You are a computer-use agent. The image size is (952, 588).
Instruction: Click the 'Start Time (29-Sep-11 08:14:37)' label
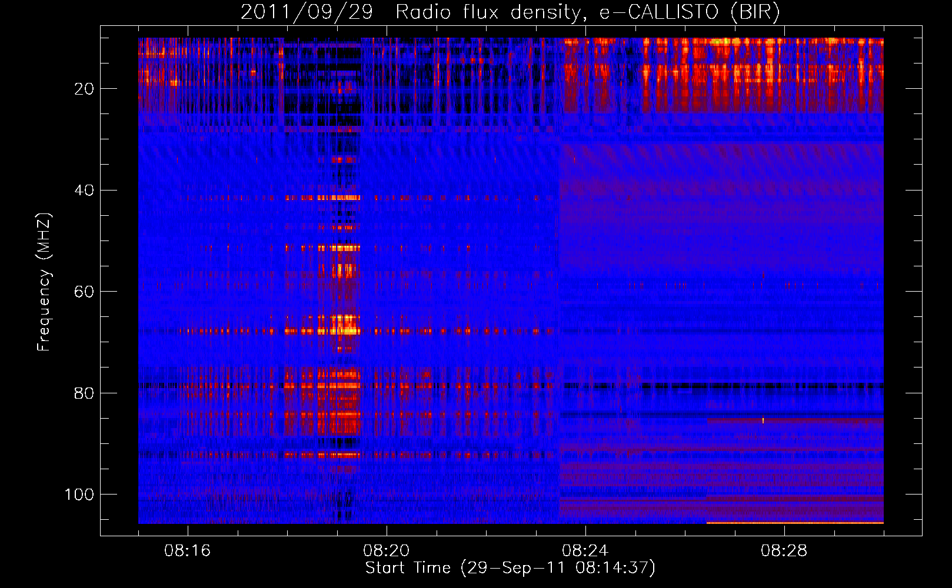[x=510, y=568]
